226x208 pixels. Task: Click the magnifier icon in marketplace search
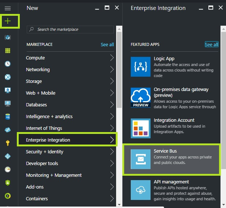(32, 29)
